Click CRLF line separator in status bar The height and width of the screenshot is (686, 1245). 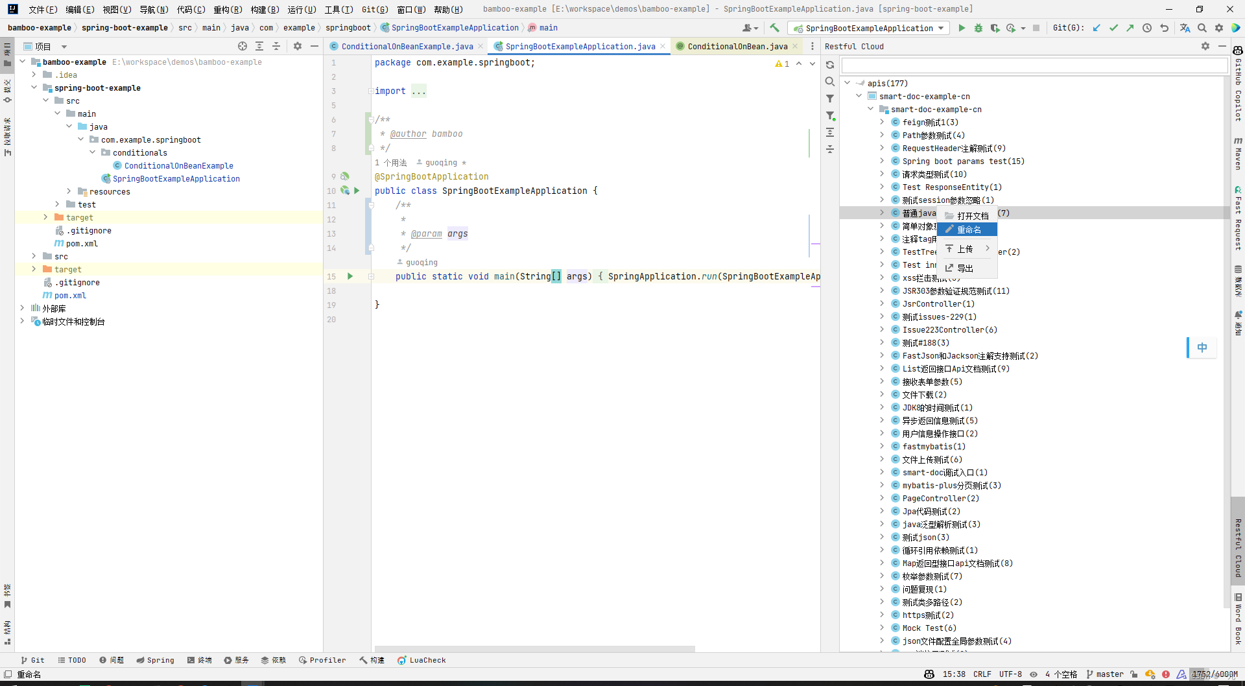click(982, 674)
